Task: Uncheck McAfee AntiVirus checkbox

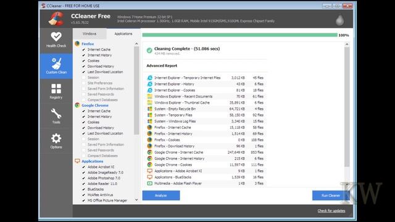Action: pyautogui.click(x=84, y=195)
